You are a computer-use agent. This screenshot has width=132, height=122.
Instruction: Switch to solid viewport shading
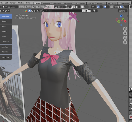(x=119, y=7)
